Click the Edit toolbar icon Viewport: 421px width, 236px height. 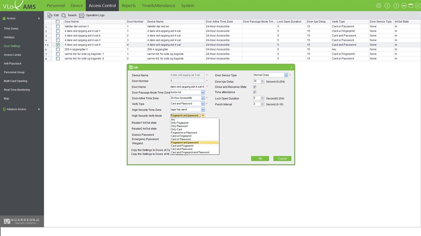click(x=50, y=15)
